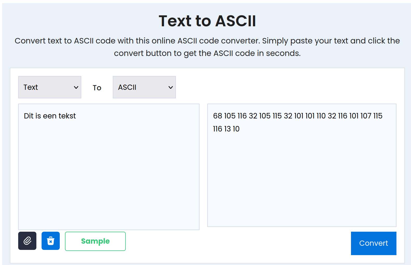Image resolution: width=411 pixels, height=265 pixels.
Task: Place cursor on the word 'Dit'
Action: click(x=28, y=116)
